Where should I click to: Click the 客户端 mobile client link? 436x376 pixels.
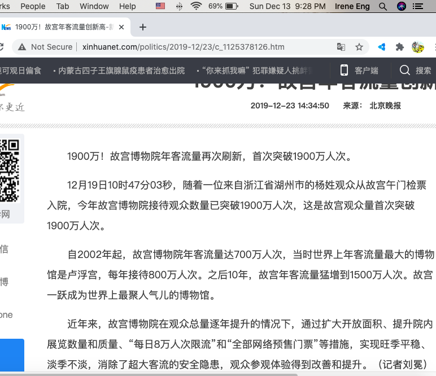pyautogui.click(x=359, y=71)
